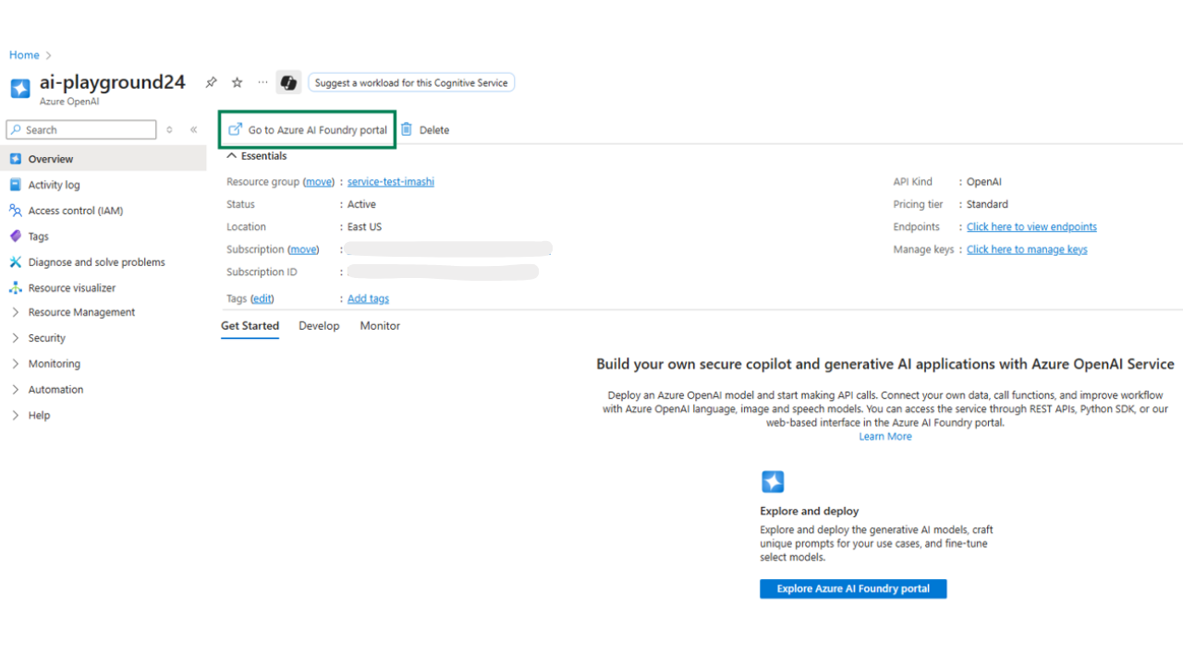This screenshot has height=665, width=1183.
Task: Open Diagnose and solve problems
Action: pyautogui.click(x=96, y=262)
